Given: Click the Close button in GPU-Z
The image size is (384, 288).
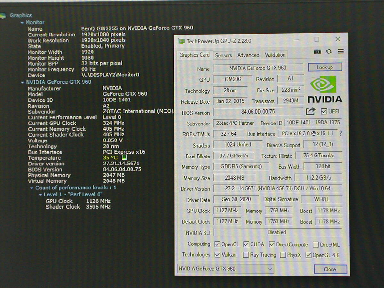Looking at the screenshot, I should click(330, 269).
